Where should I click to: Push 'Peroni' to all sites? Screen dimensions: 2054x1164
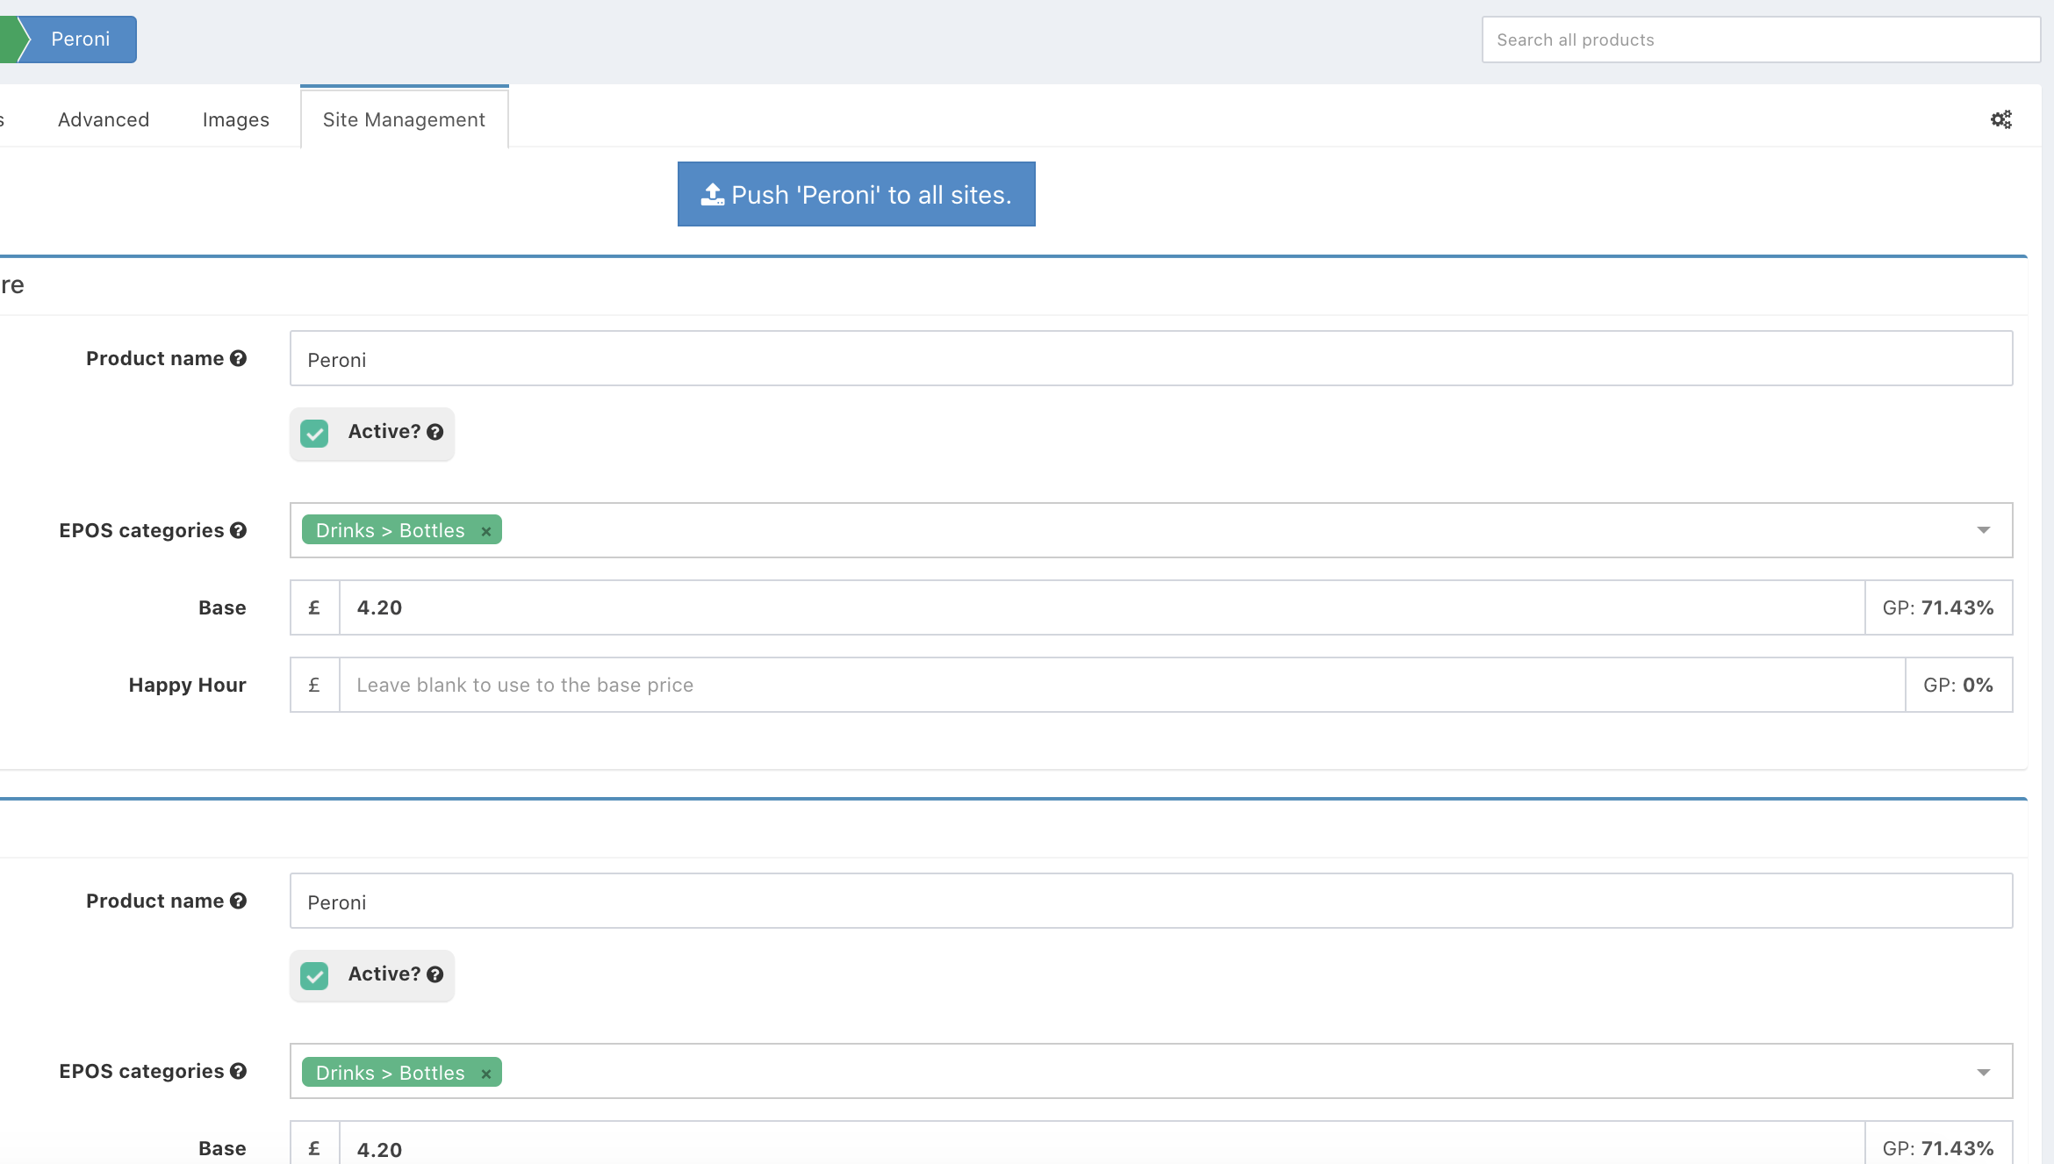(x=856, y=194)
